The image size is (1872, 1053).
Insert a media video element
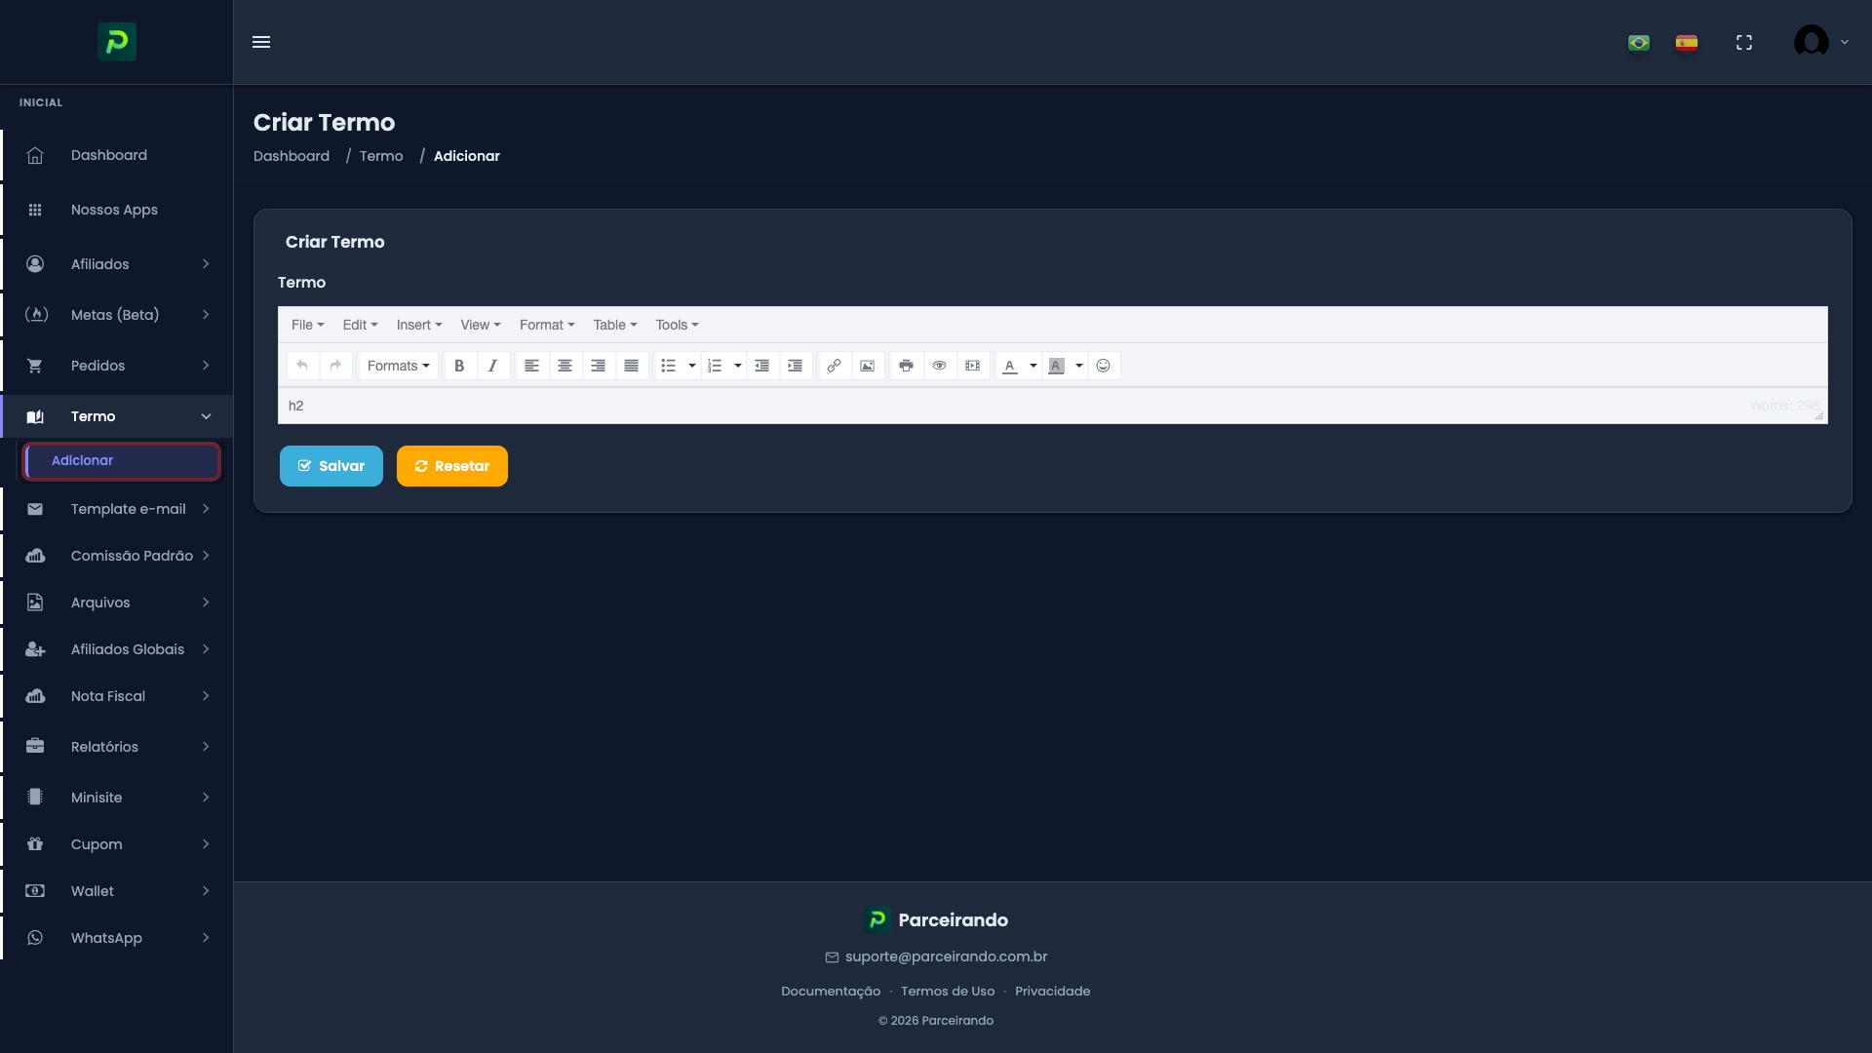pyautogui.click(x=972, y=366)
